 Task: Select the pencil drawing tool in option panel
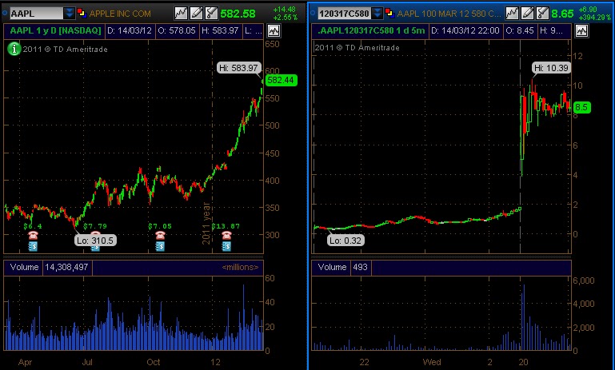coord(527,14)
